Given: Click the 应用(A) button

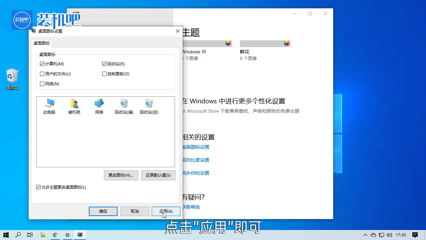Looking at the screenshot, I should pos(166,211).
